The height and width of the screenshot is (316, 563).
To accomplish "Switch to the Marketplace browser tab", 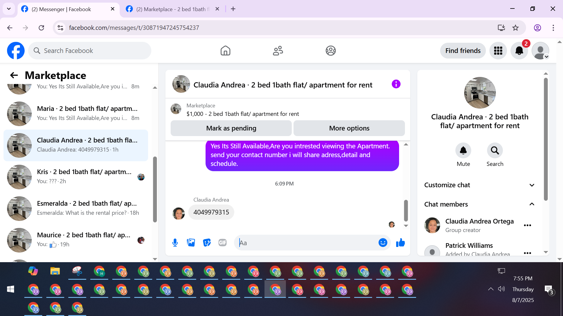I will 173,9.
